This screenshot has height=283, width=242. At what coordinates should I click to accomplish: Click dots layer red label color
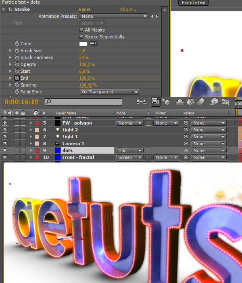click(x=37, y=150)
